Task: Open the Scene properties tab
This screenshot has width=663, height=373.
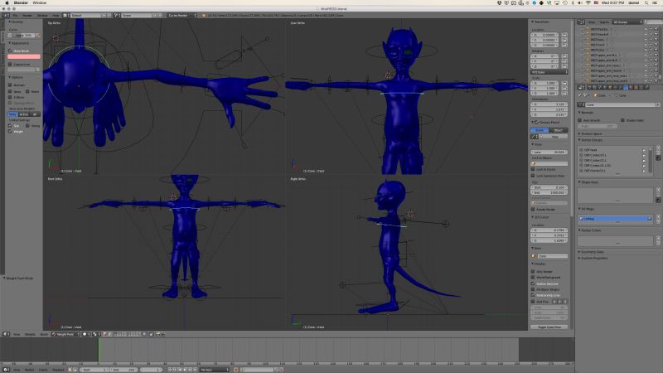Action: (x=599, y=87)
